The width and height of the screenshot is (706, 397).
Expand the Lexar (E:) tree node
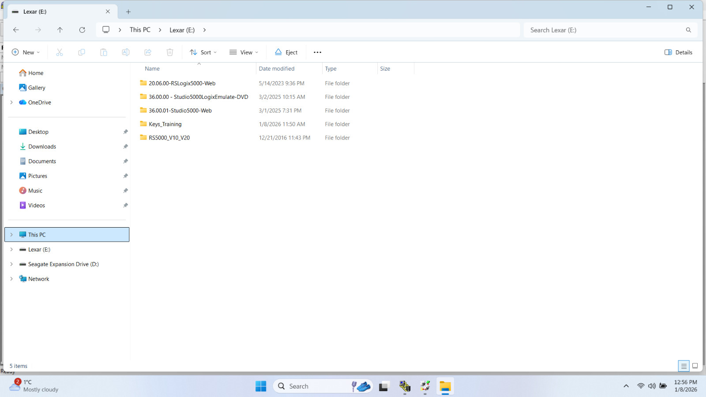click(11, 250)
